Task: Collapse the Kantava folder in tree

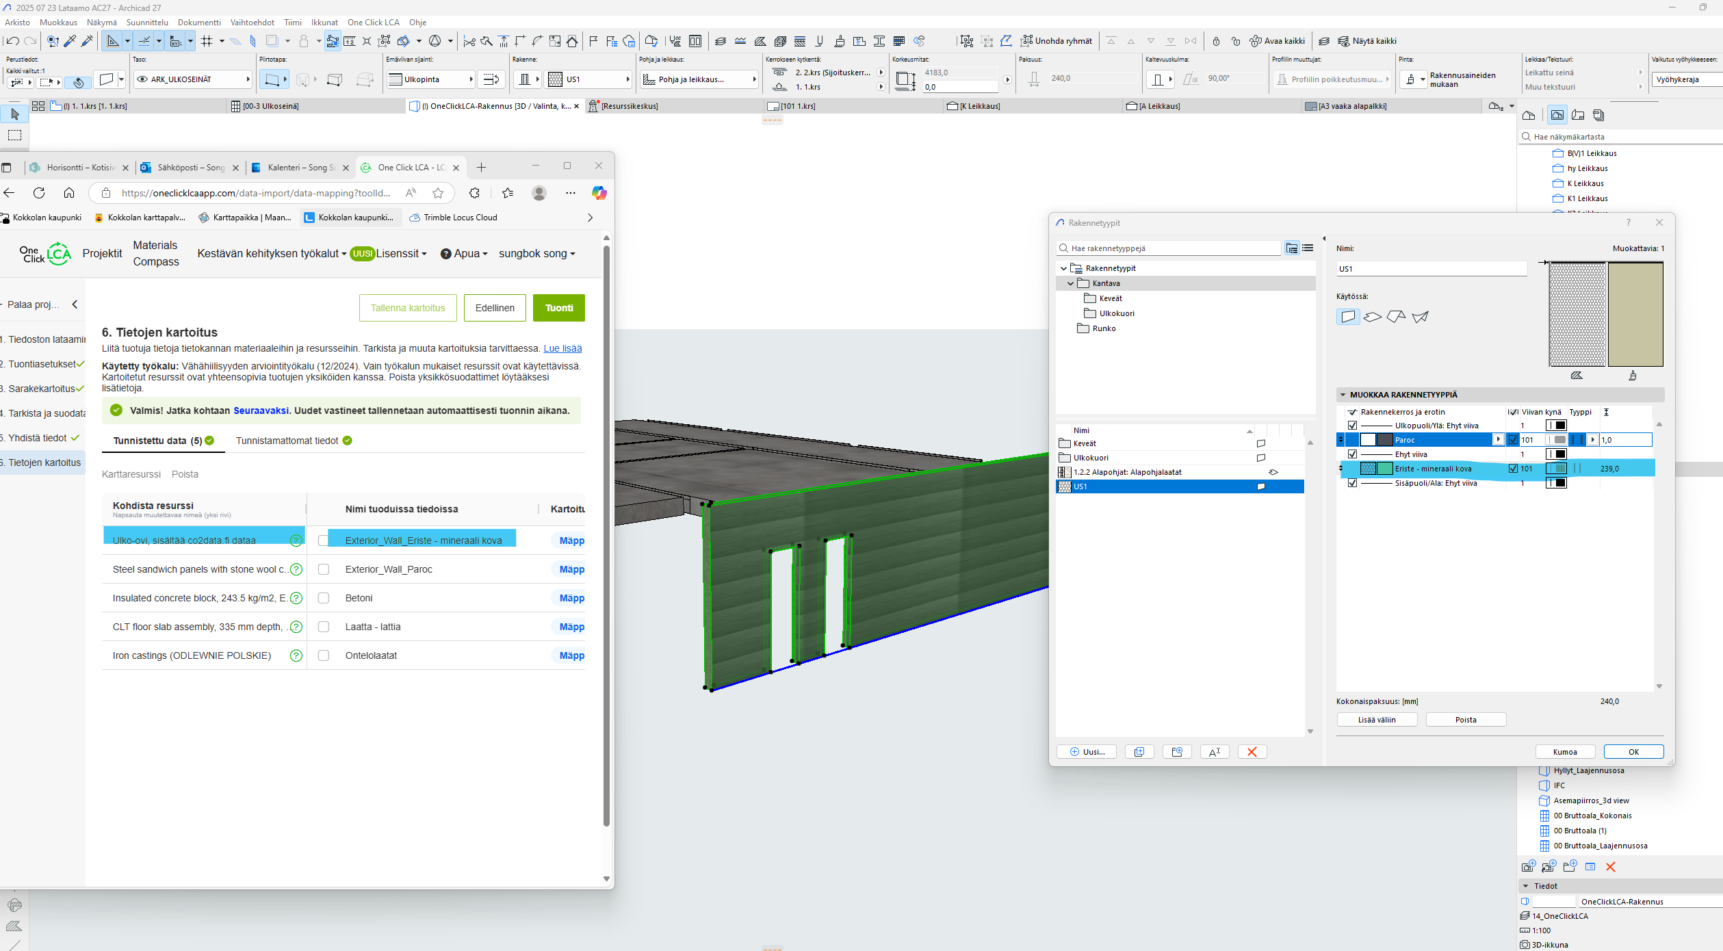Action: click(1071, 283)
